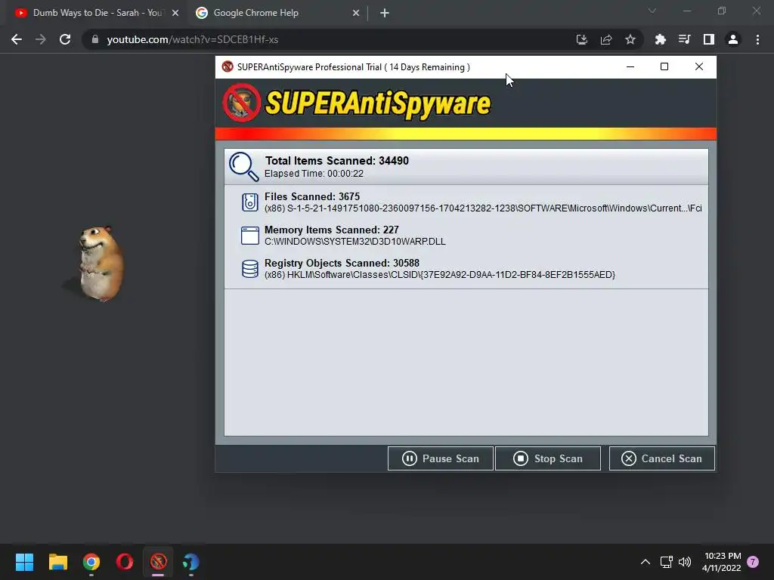Cancel the scan with Cancel Scan
The height and width of the screenshot is (580, 774).
(x=661, y=458)
